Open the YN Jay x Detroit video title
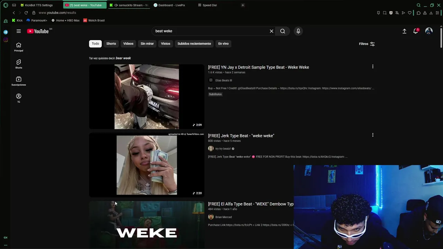 (x=259, y=67)
